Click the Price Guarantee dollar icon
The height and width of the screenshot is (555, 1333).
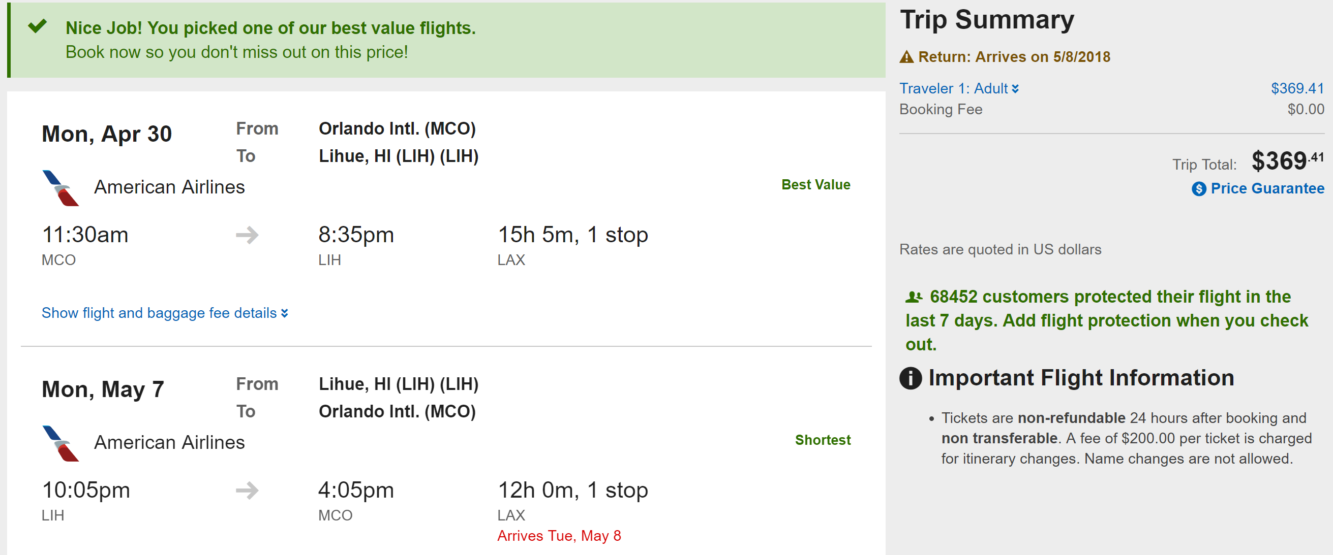[x=1198, y=189]
